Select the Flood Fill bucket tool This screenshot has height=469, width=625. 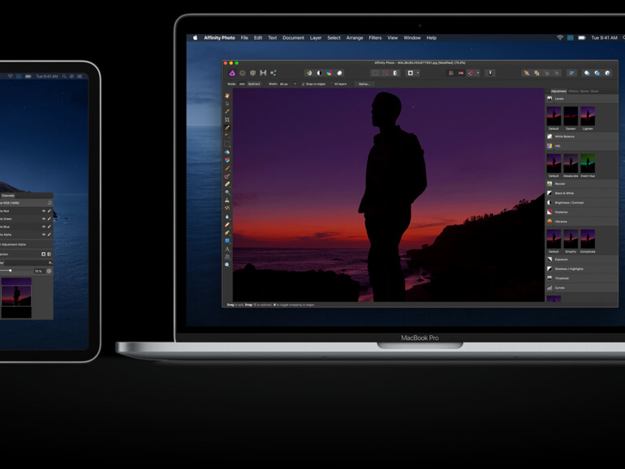coord(227,153)
